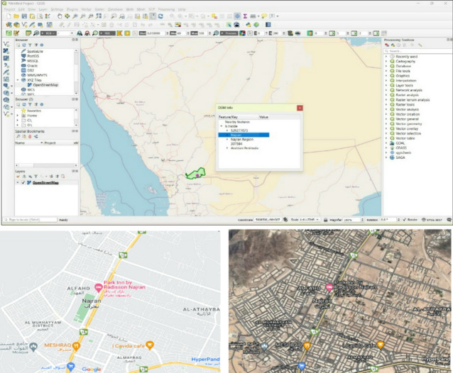Select the highlighted Najran row in OSM Info
453x373 pixels.
[x=244, y=135]
